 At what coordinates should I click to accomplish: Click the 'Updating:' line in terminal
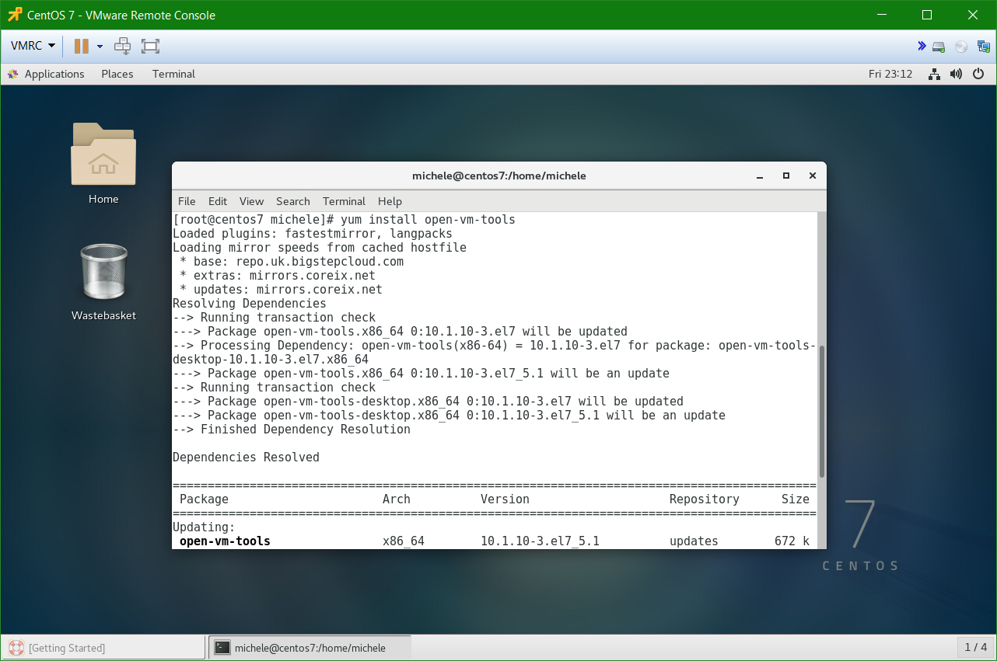tap(204, 527)
